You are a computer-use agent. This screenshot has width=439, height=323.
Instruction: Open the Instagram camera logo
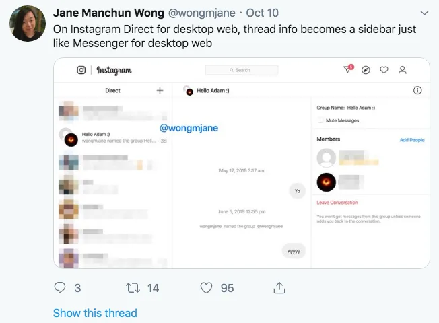pyautogui.click(x=81, y=70)
